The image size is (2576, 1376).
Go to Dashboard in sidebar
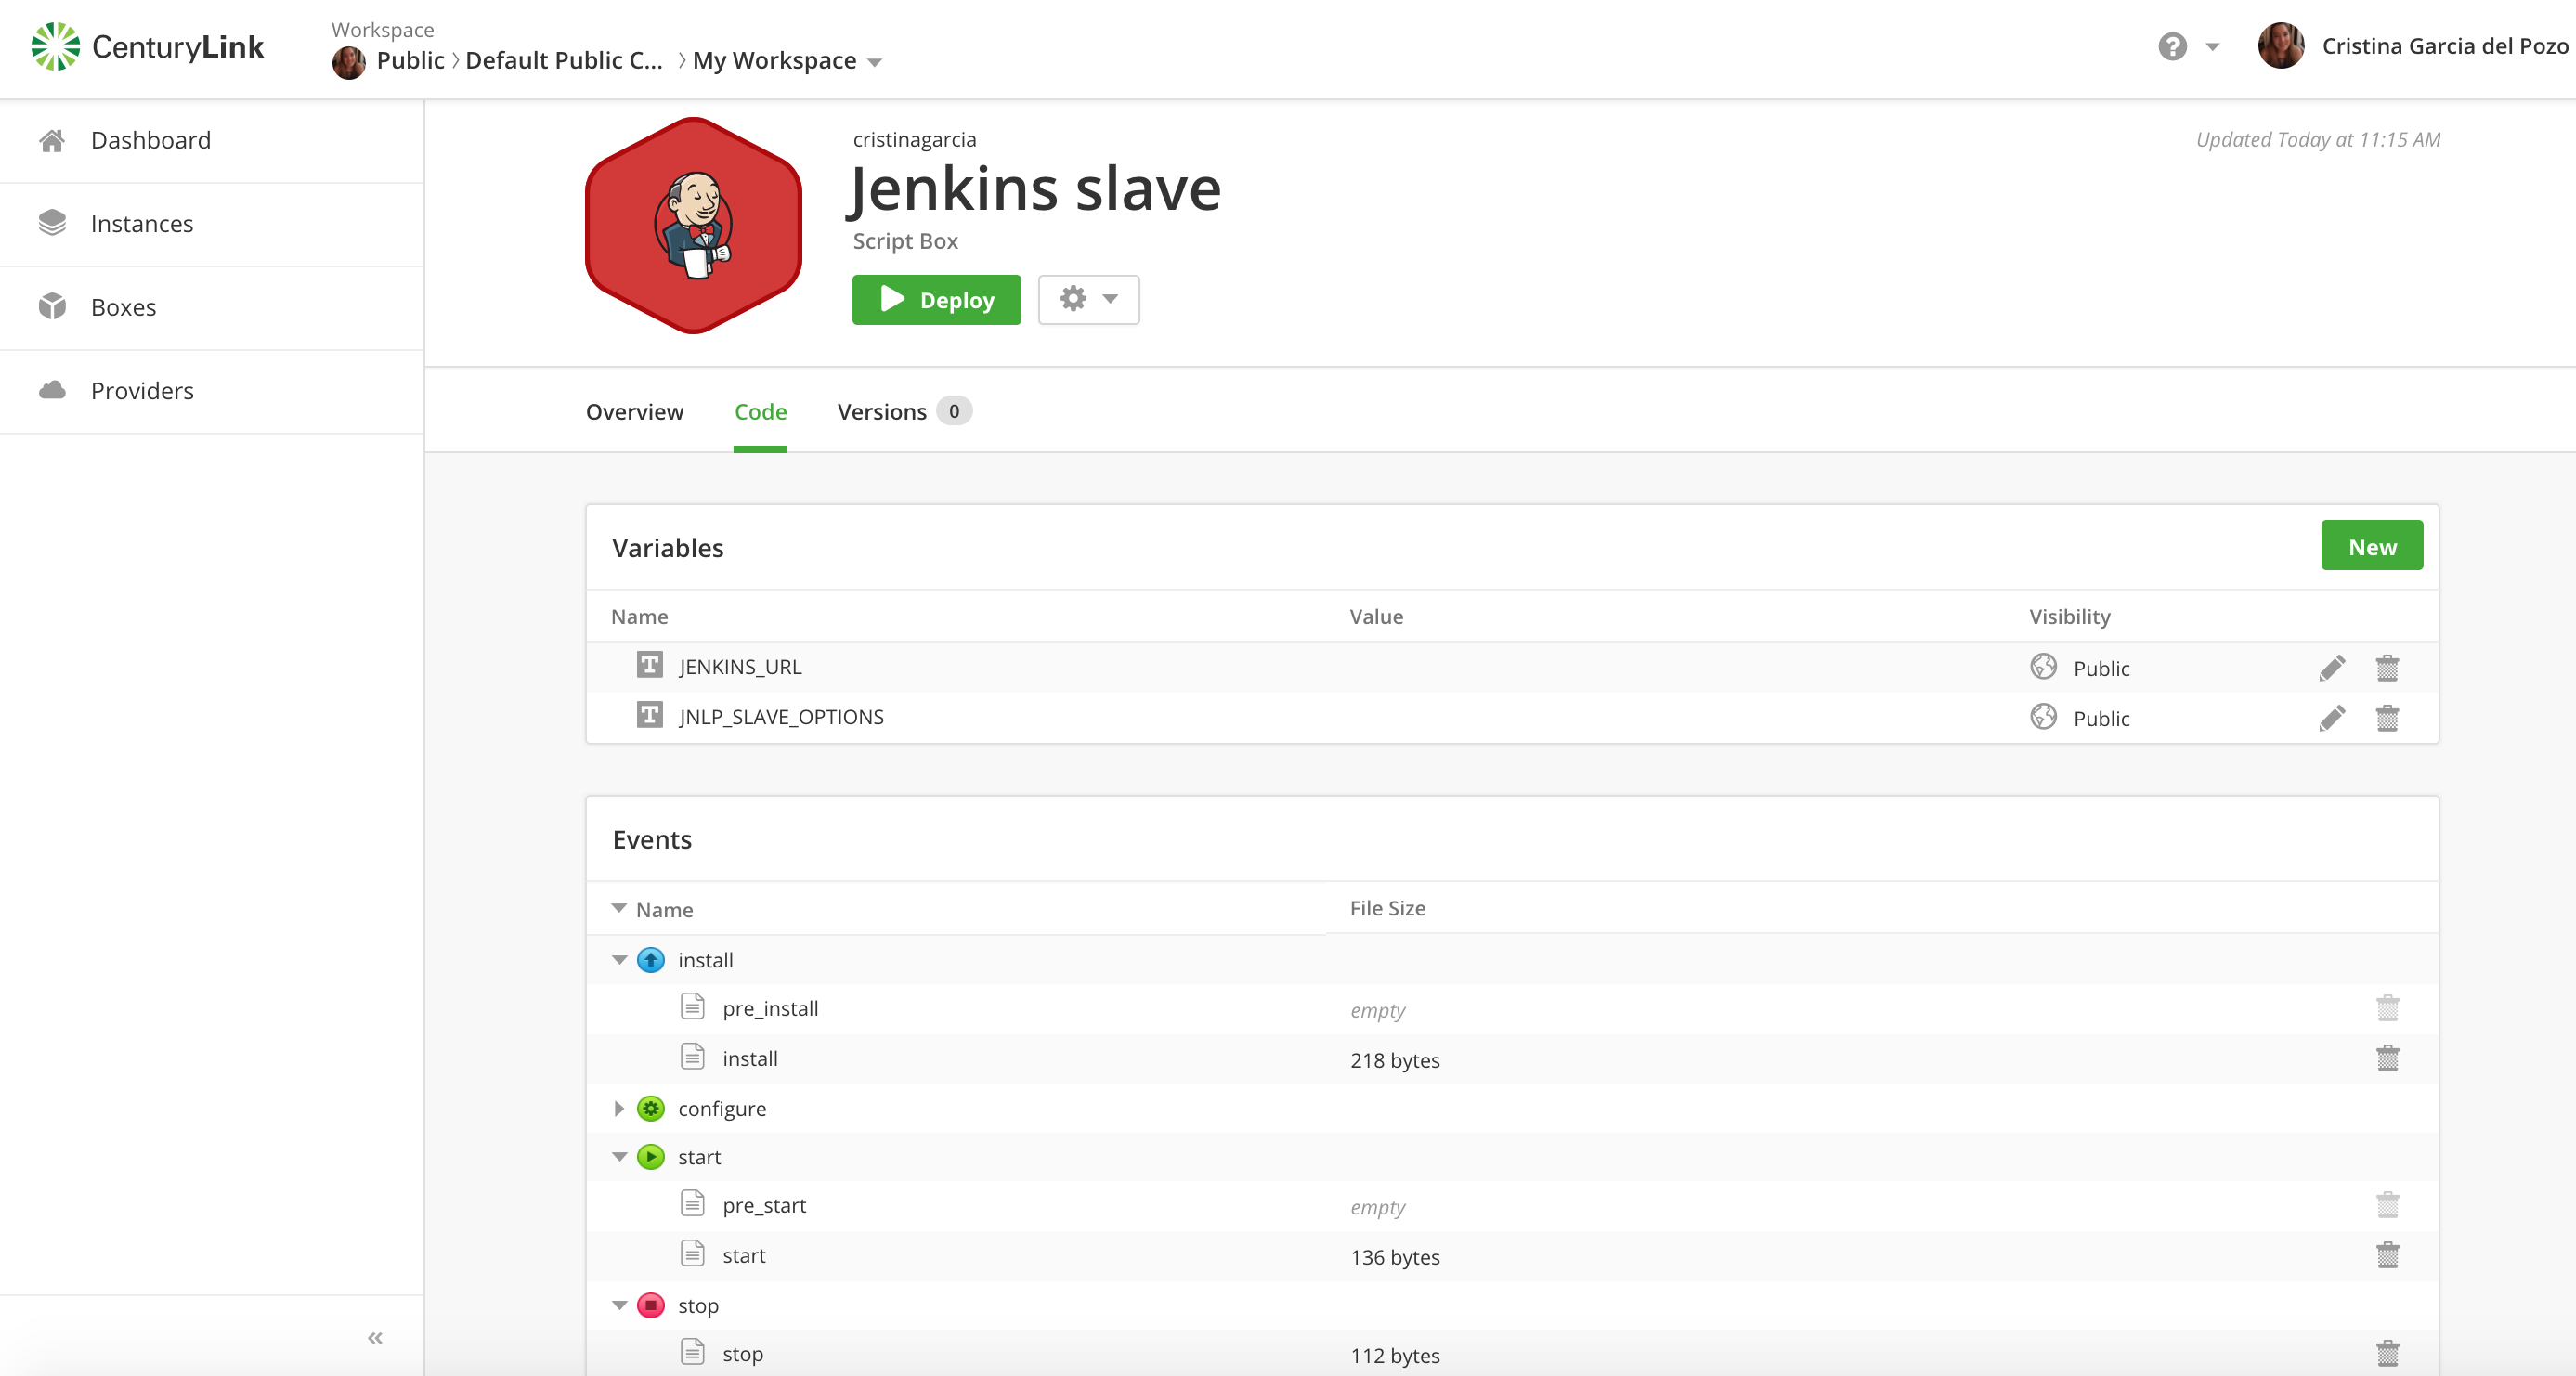[212, 141]
